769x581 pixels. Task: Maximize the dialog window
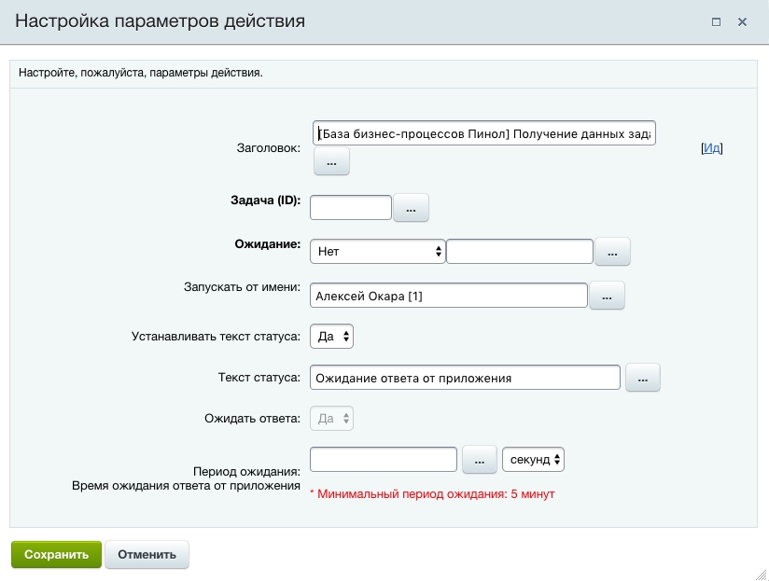coord(717,21)
